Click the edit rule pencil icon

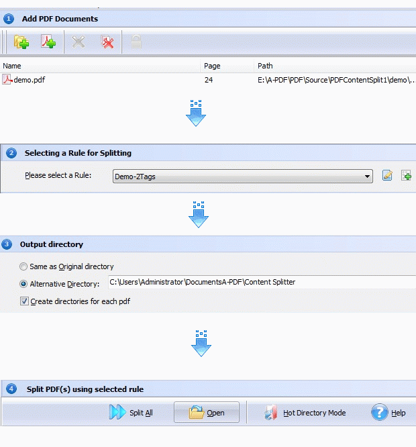(x=387, y=175)
